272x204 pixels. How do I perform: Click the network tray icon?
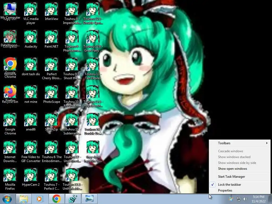pos(239,199)
